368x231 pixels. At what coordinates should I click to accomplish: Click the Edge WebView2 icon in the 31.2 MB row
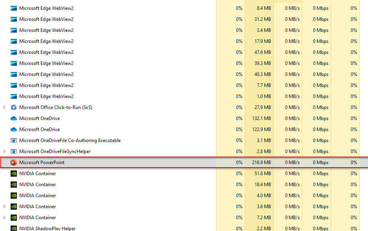14,19
